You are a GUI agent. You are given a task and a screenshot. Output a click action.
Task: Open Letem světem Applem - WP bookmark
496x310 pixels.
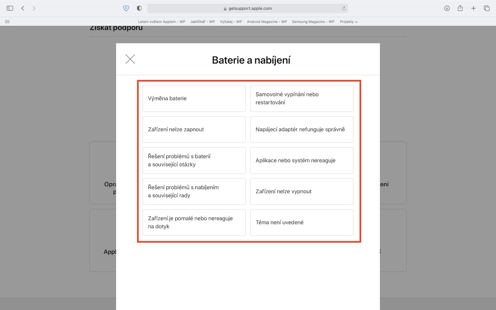pyautogui.click(x=162, y=22)
